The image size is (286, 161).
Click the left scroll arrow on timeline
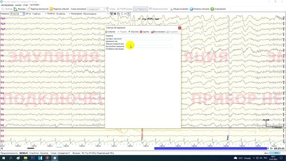point(2,148)
